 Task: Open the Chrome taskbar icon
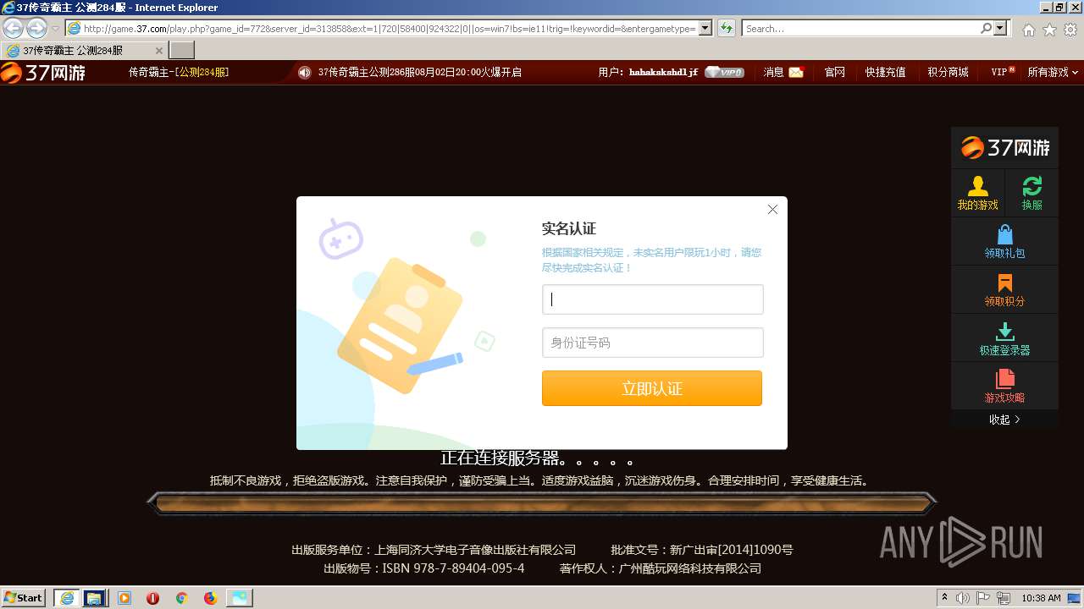pos(181,598)
